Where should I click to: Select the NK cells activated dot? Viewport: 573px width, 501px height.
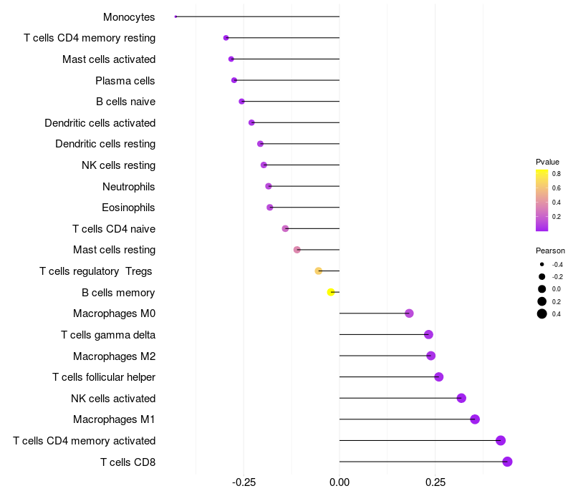[461, 398]
